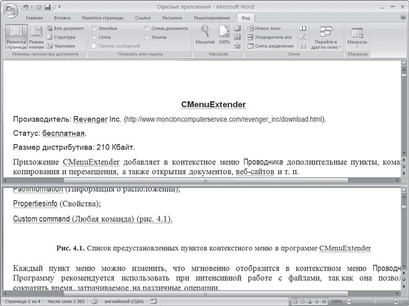Open Word help question mark icon
Image resolution: width=409 pixels, height=306 pixels.
(403, 17)
